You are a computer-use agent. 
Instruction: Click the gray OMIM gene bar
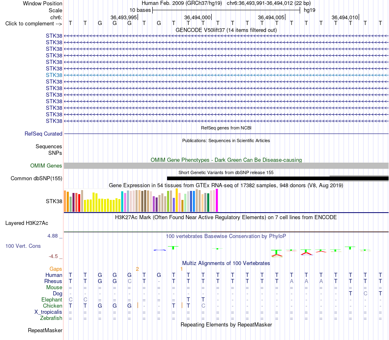[x=226, y=166]
